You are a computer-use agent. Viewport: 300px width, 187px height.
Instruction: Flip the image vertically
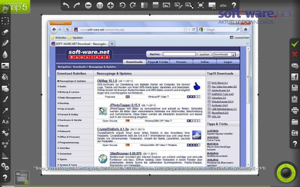click(155, 5)
